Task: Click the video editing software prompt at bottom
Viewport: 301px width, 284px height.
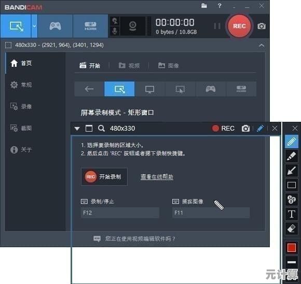Action: pos(134,238)
